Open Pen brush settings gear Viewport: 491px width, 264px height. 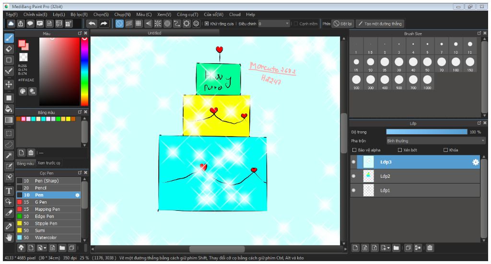(77, 195)
